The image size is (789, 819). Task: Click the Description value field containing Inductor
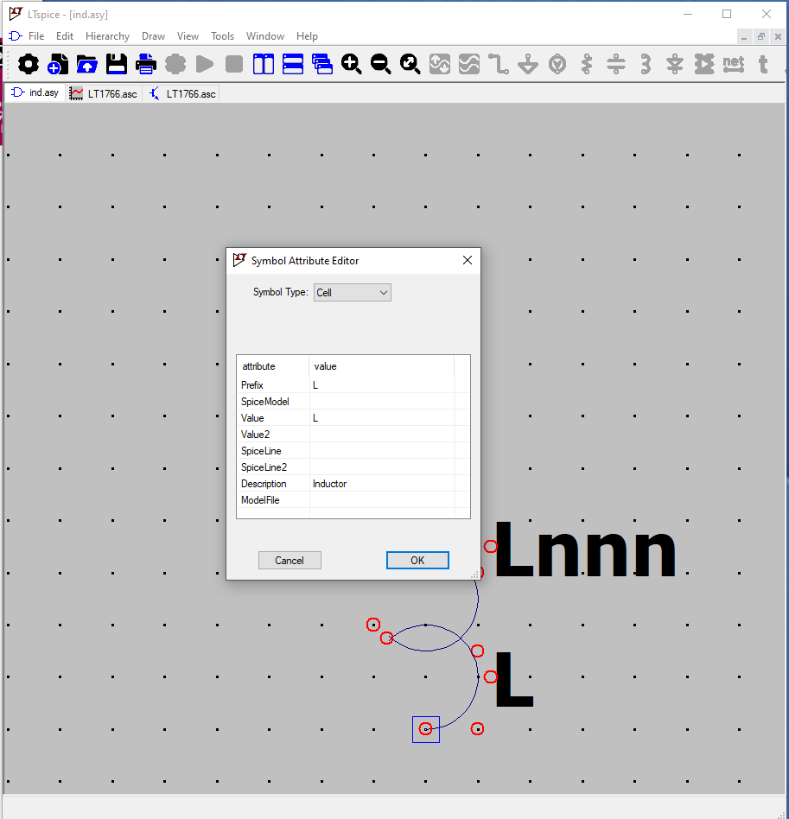(x=380, y=484)
